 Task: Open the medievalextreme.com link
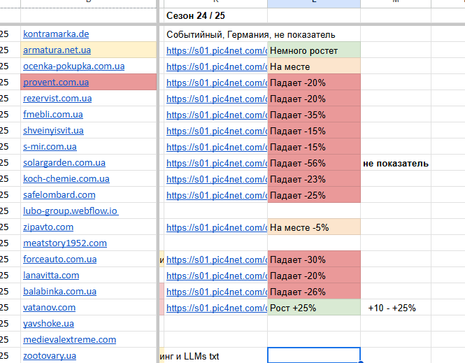click(x=70, y=340)
